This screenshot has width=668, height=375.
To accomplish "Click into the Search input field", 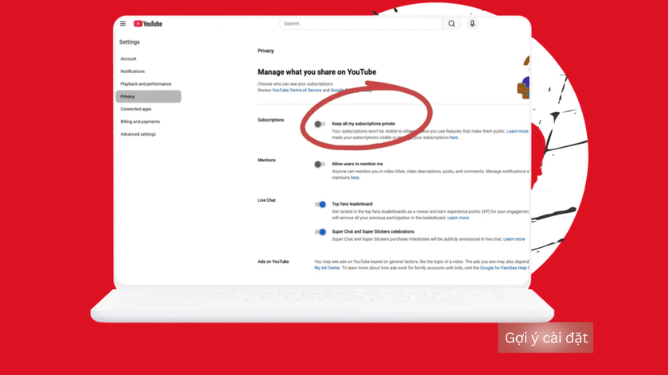I will point(361,24).
